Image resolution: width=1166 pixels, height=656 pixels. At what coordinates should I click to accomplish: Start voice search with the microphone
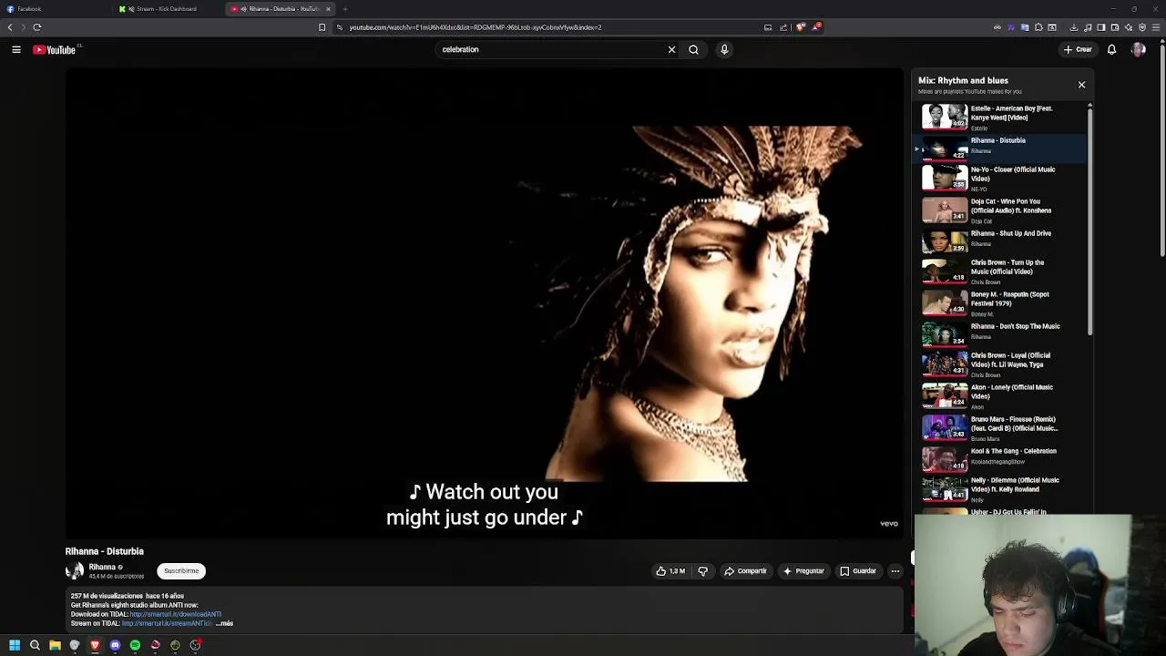point(724,50)
